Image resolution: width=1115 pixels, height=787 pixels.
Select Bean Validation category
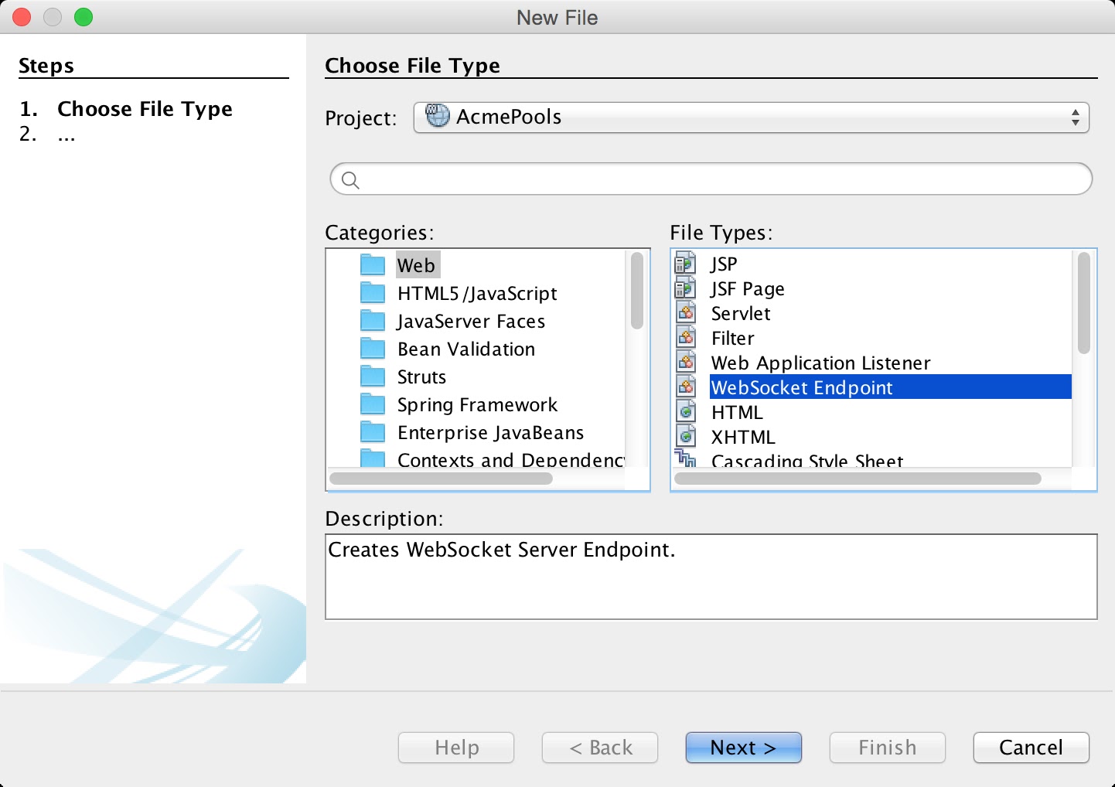tap(466, 349)
